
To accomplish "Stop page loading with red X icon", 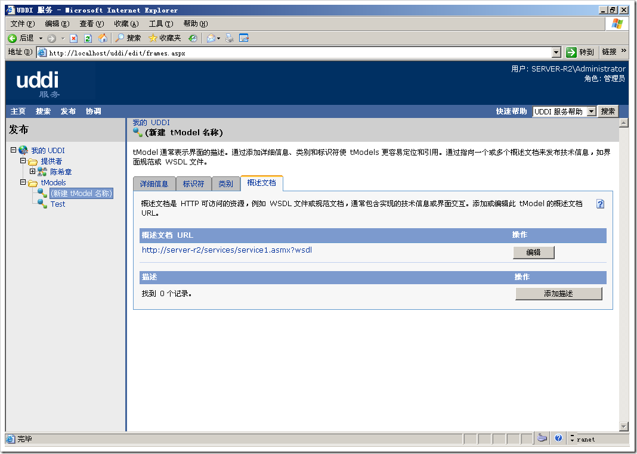I will [73, 38].
